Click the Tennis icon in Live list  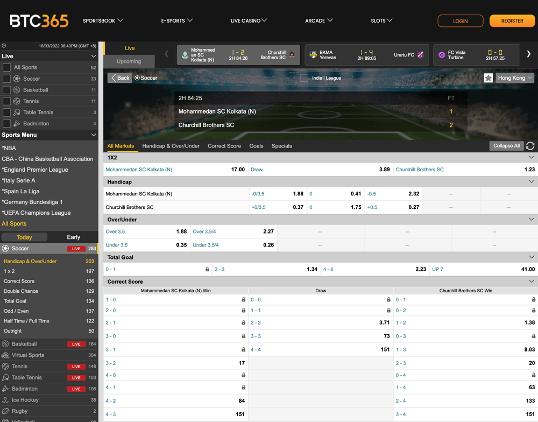click(x=17, y=101)
